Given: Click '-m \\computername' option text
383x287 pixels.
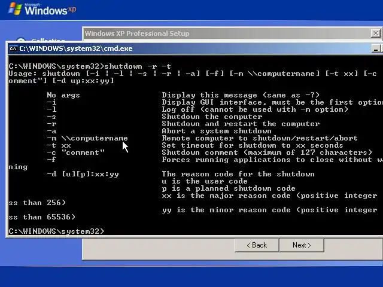Looking at the screenshot, I should pyautogui.click(x=87, y=138).
